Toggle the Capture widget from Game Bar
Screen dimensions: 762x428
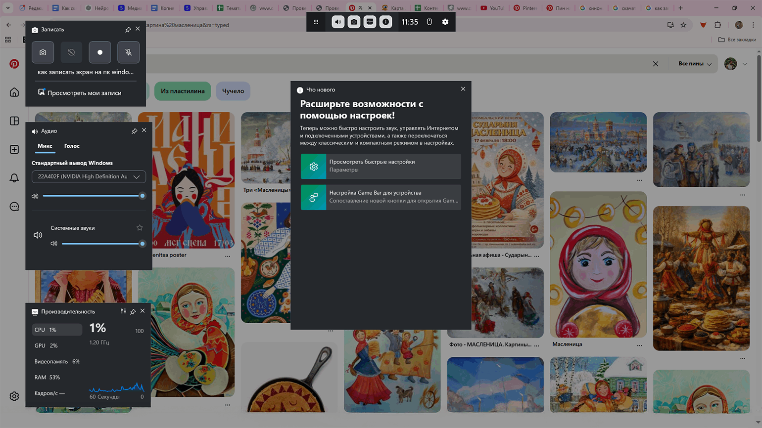(354, 22)
